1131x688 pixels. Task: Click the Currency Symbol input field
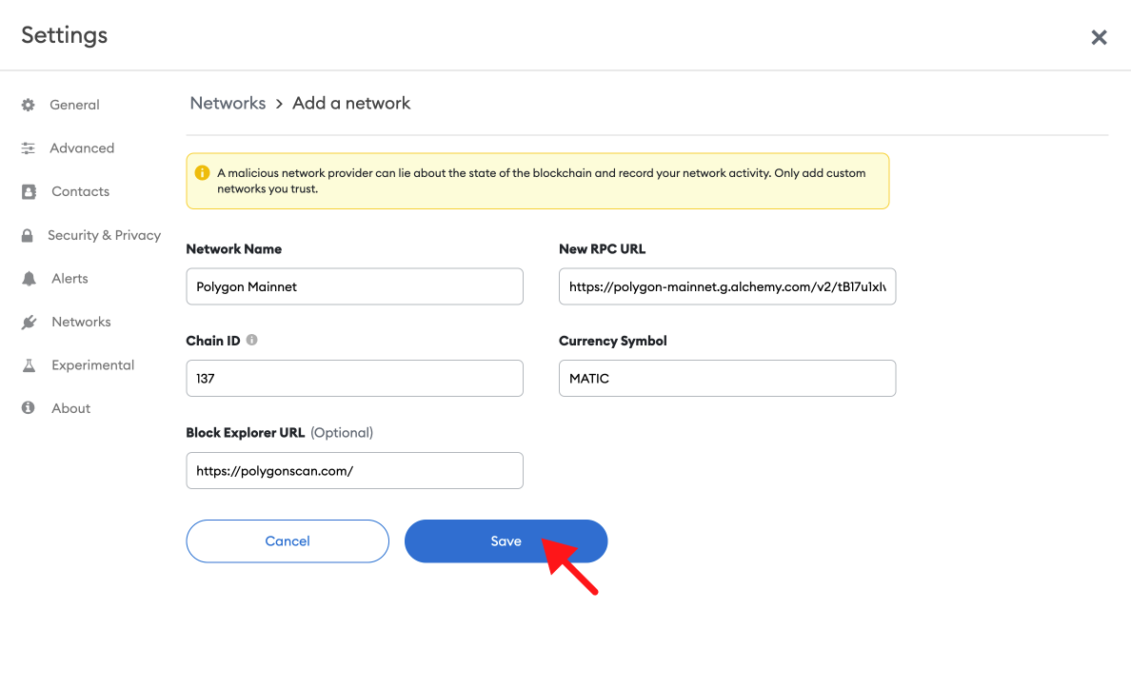[x=727, y=378]
